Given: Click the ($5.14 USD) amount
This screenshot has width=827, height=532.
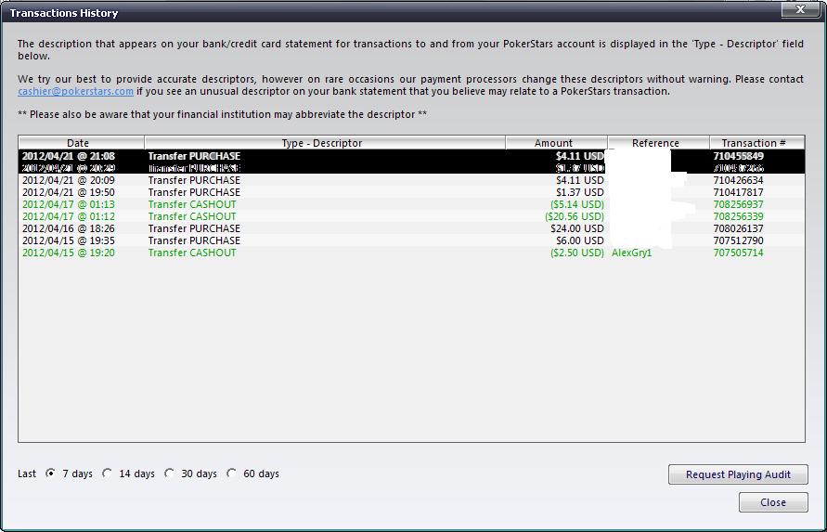Looking at the screenshot, I should click(577, 205).
